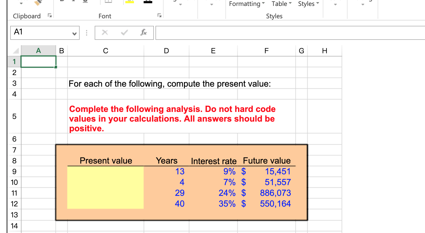
Task: Select the Years cell with value 13
Action: click(x=167, y=171)
